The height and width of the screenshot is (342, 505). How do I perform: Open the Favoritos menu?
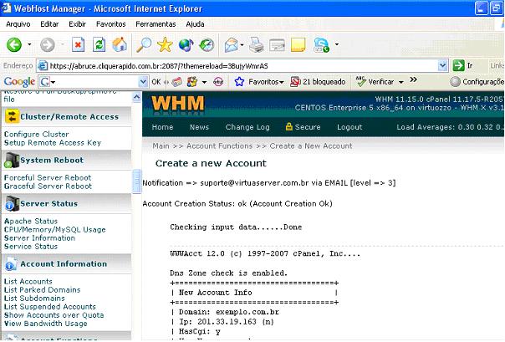coord(111,24)
